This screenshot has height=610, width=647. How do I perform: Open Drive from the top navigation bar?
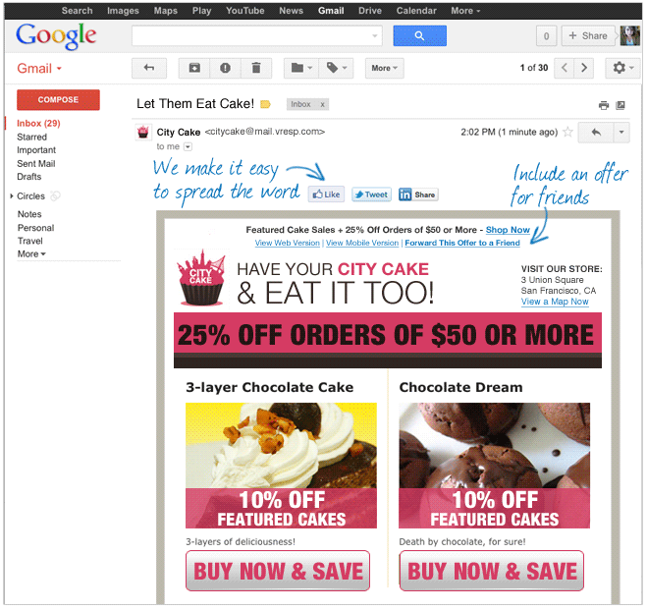pyautogui.click(x=370, y=11)
